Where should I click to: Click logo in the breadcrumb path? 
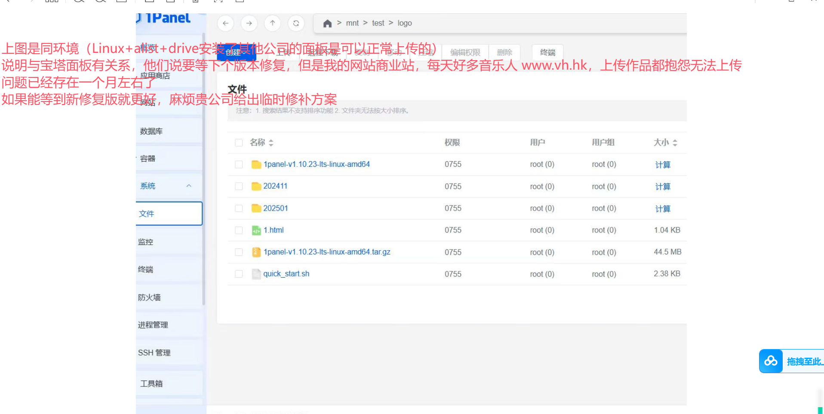point(405,23)
